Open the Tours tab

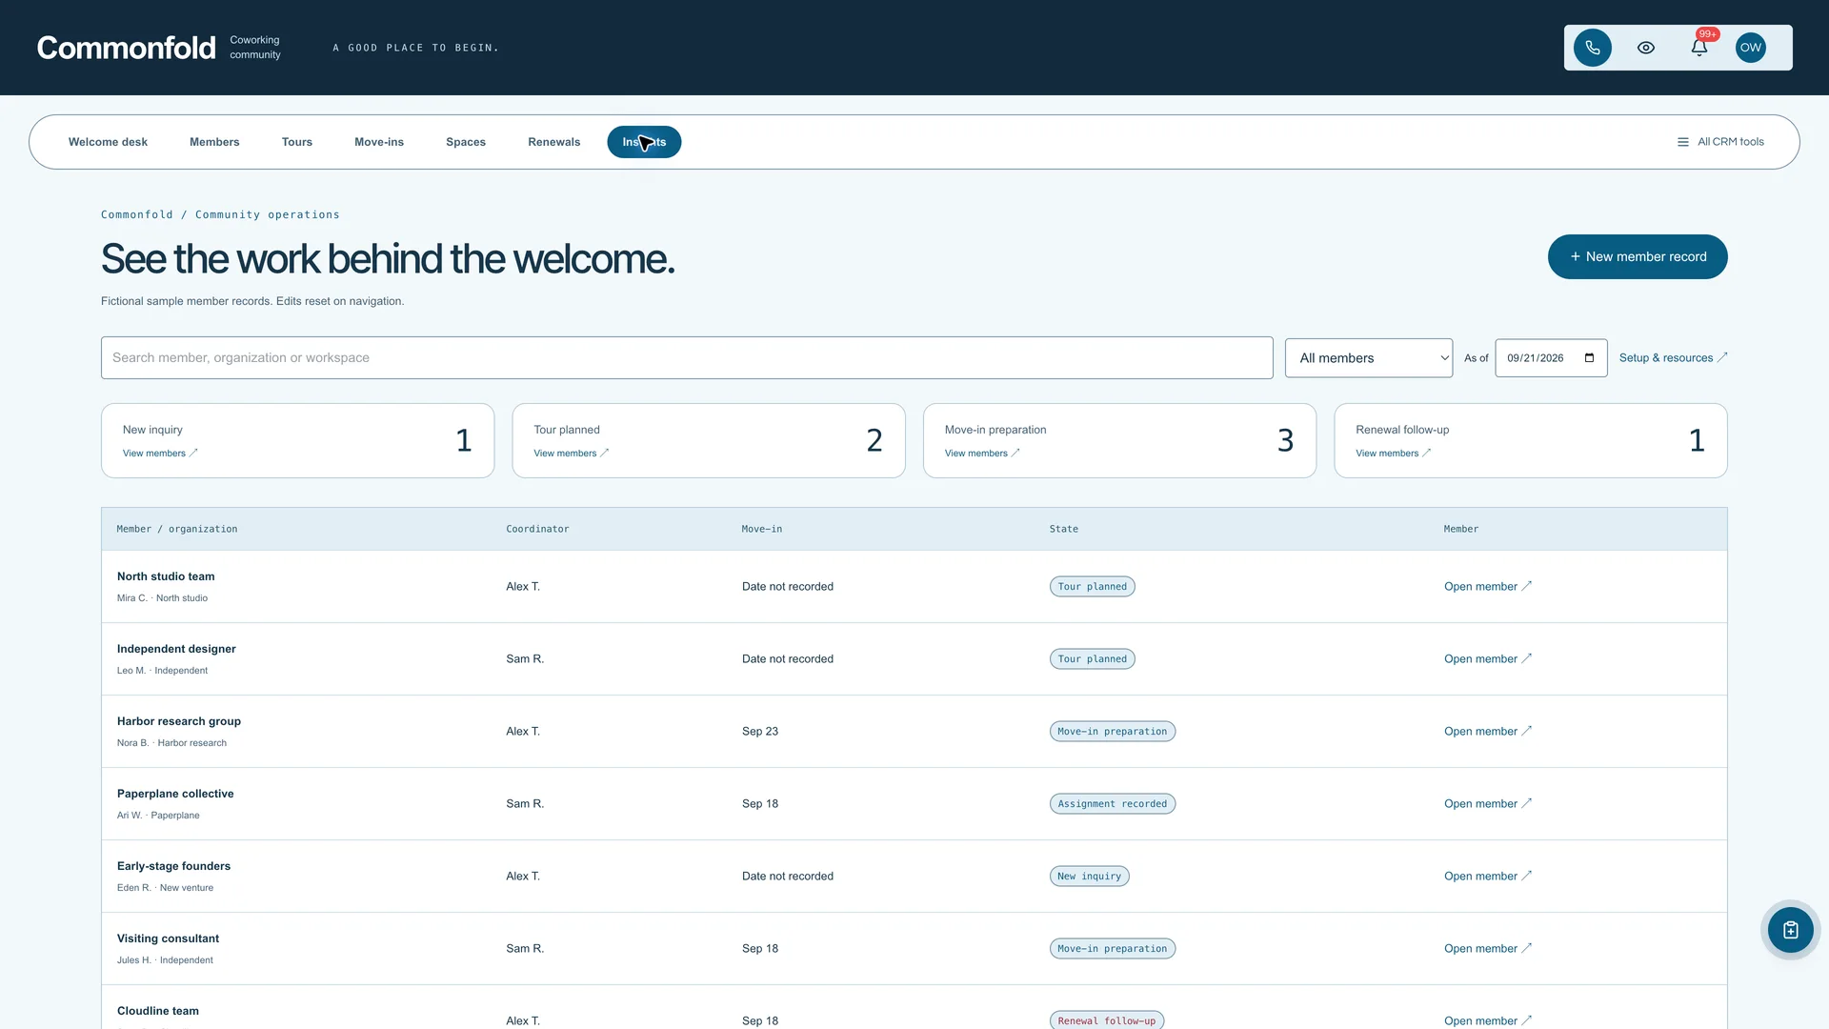coord(297,142)
